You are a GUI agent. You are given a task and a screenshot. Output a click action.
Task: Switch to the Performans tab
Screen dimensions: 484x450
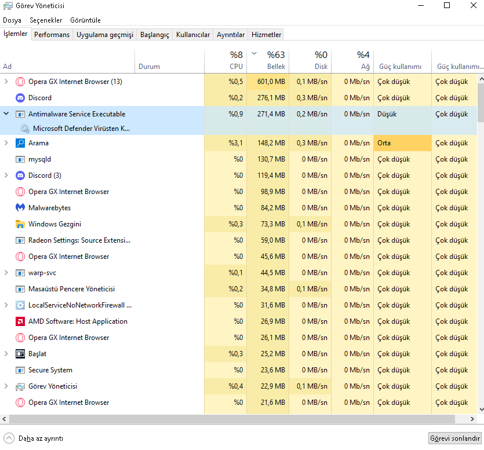pos(52,35)
